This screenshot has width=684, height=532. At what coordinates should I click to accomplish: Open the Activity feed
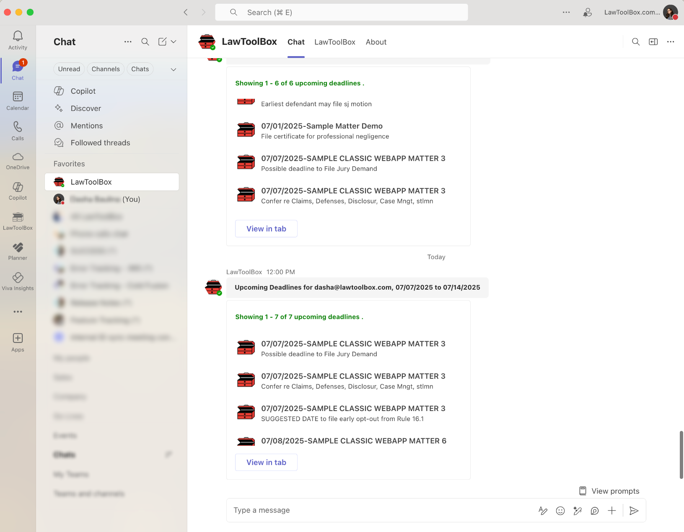(x=18, y=41)
